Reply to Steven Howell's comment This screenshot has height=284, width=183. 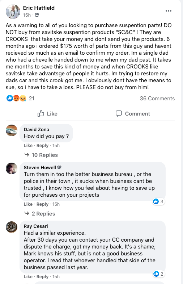43,204
